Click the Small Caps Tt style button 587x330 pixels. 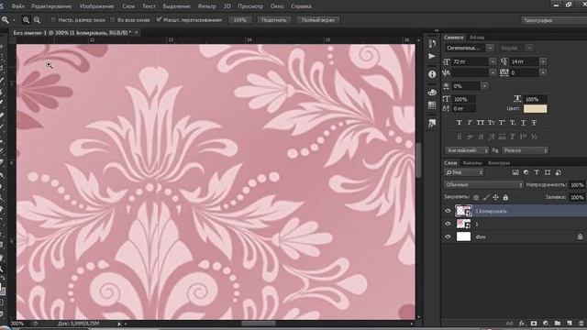pyautogui.click(x=492, y=122)
